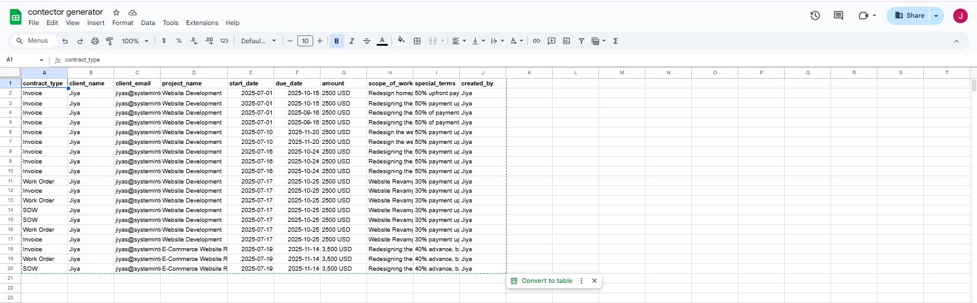Viewport: 977px width, 303px height.
Task: Click the Share button
Action: pyautogui.click(x=909, y=16)
